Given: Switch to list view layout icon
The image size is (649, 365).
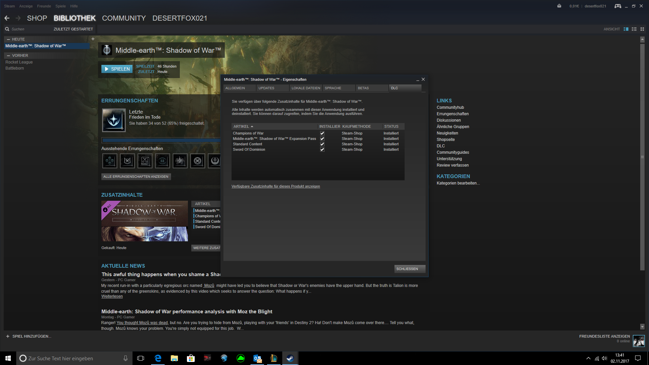Looking at the screenshot, I should [x=634, y=29].
